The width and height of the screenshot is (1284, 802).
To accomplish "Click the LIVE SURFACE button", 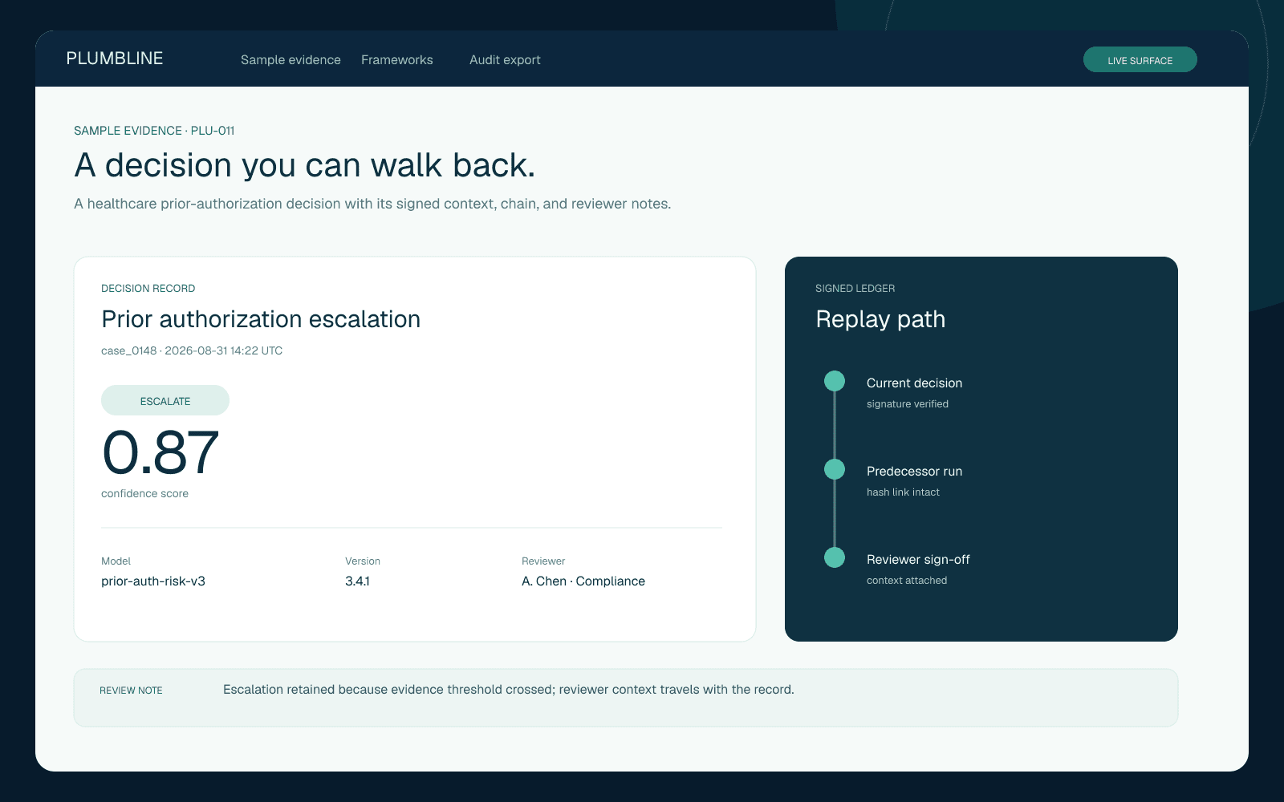I will click(1140, 59).
